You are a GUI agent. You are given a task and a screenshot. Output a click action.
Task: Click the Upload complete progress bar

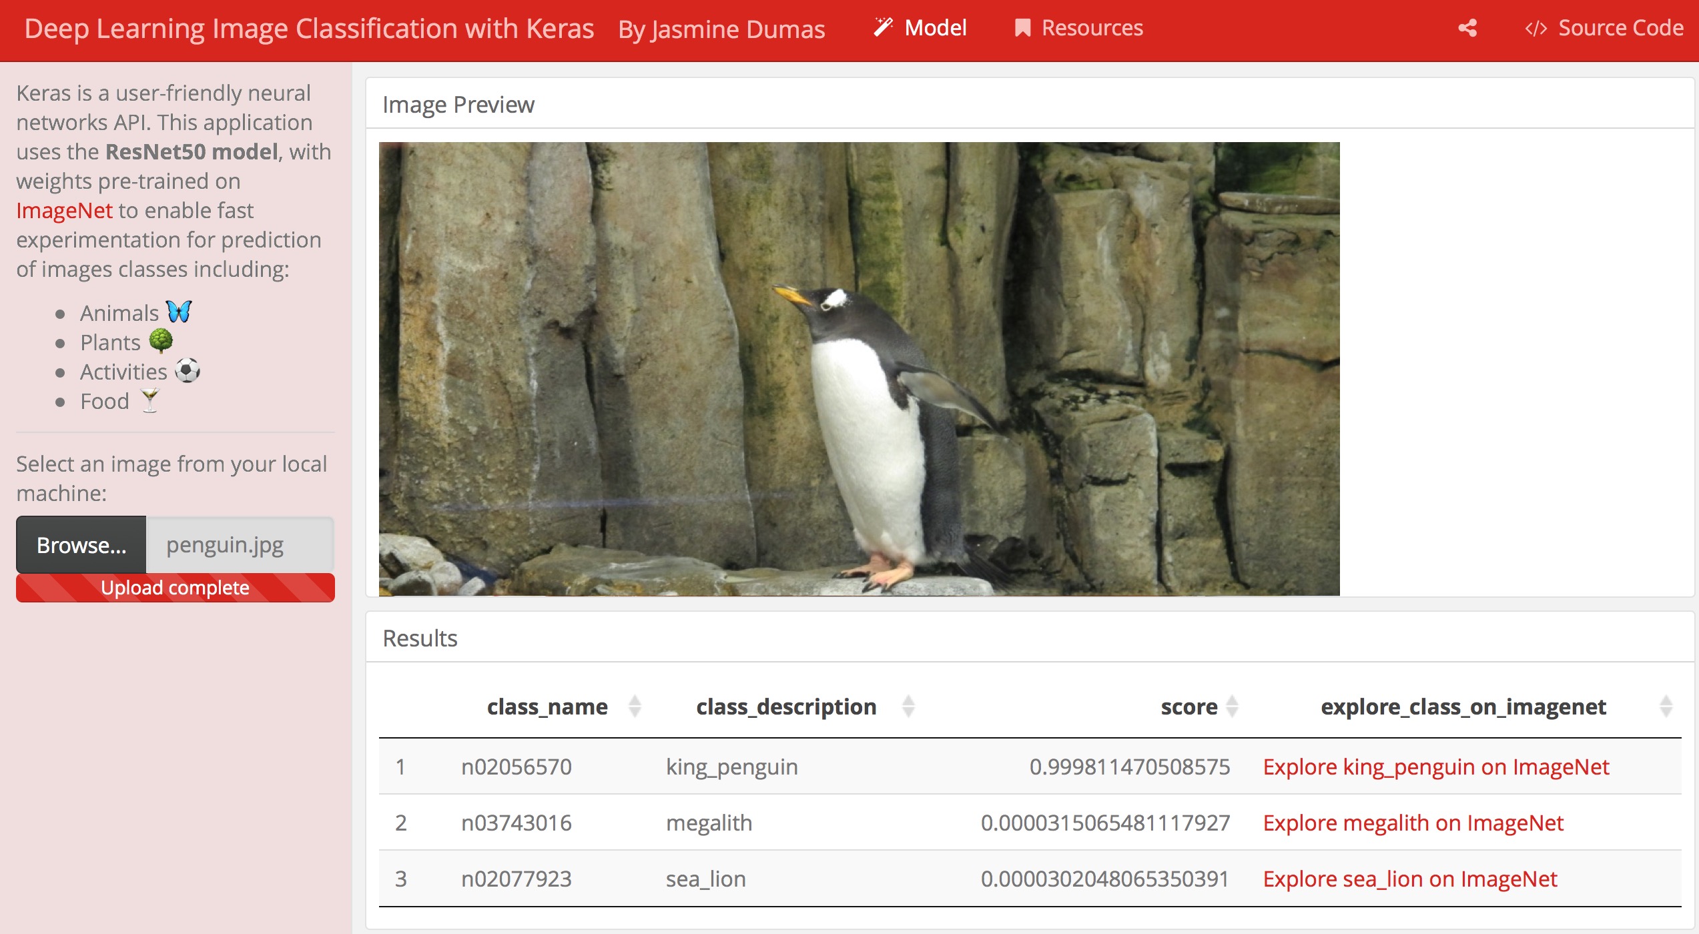(175, 588)
